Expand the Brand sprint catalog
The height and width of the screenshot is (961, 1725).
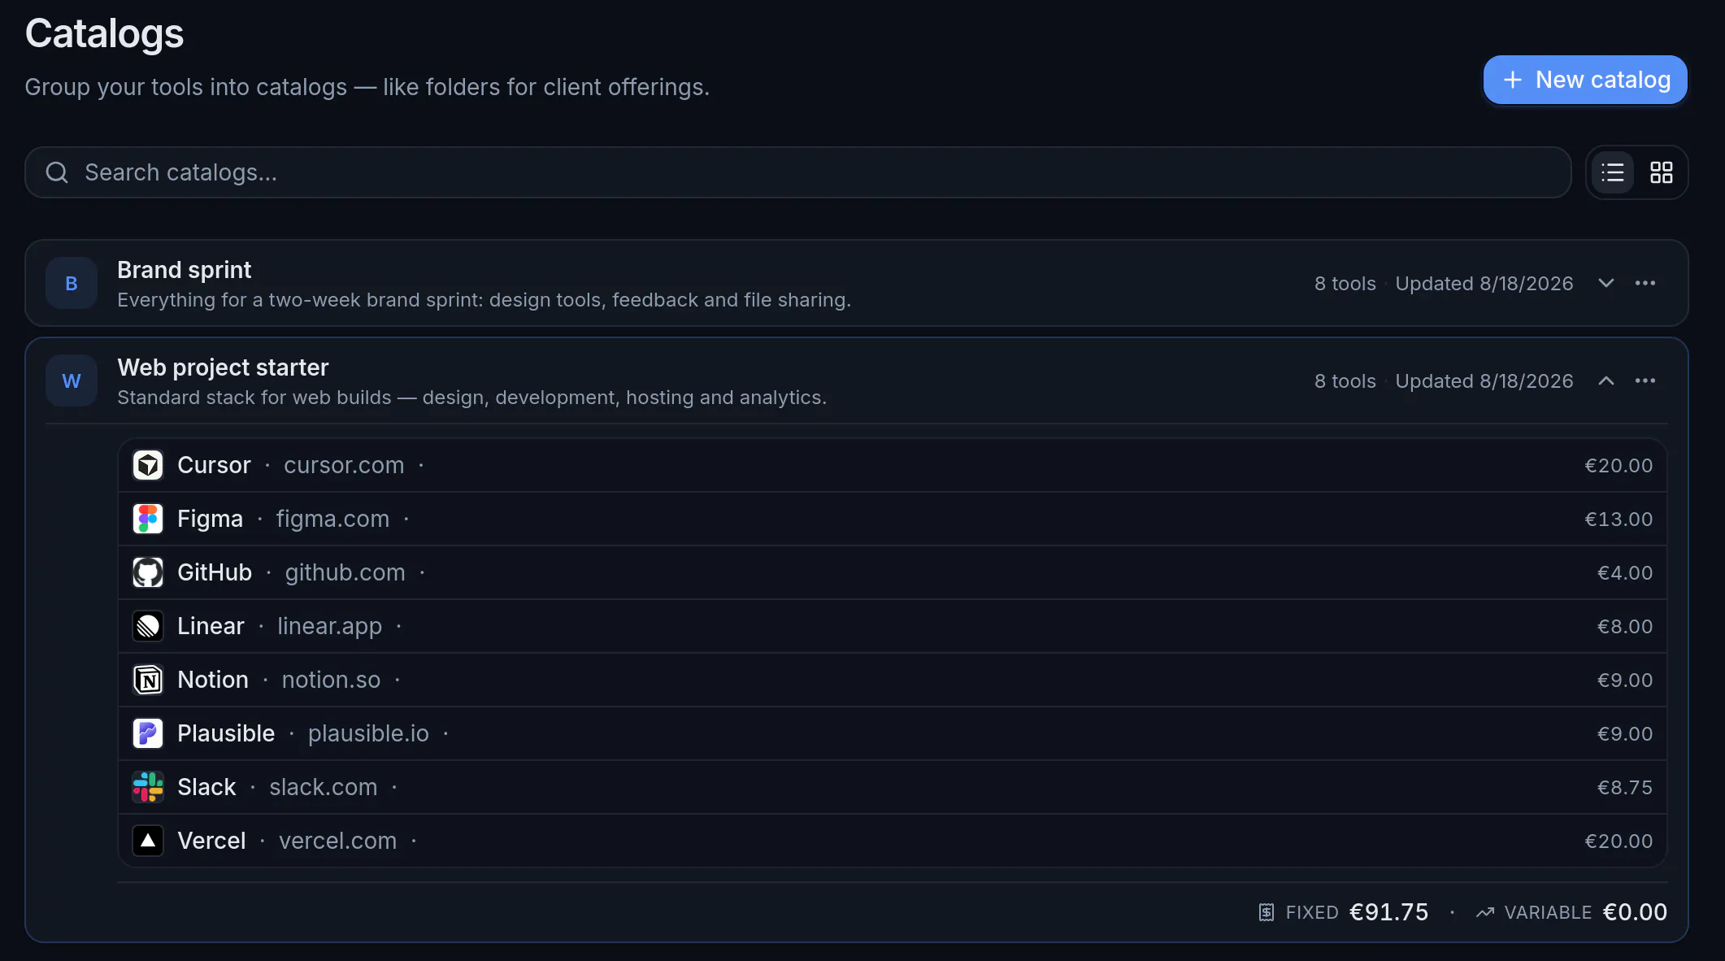[x=1606, y=283]
